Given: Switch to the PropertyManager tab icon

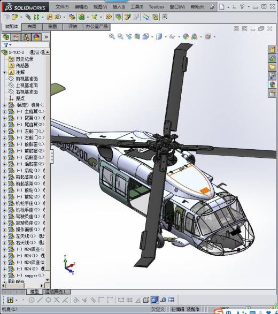Looking at the screenshot, I should 16,37.
